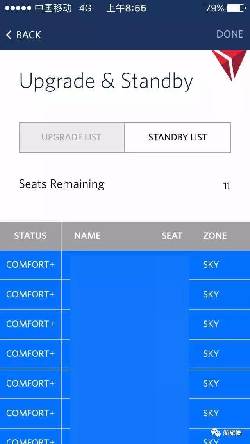250x444 pixels.
Task: Click the red Delta logo
Action: 230,63
